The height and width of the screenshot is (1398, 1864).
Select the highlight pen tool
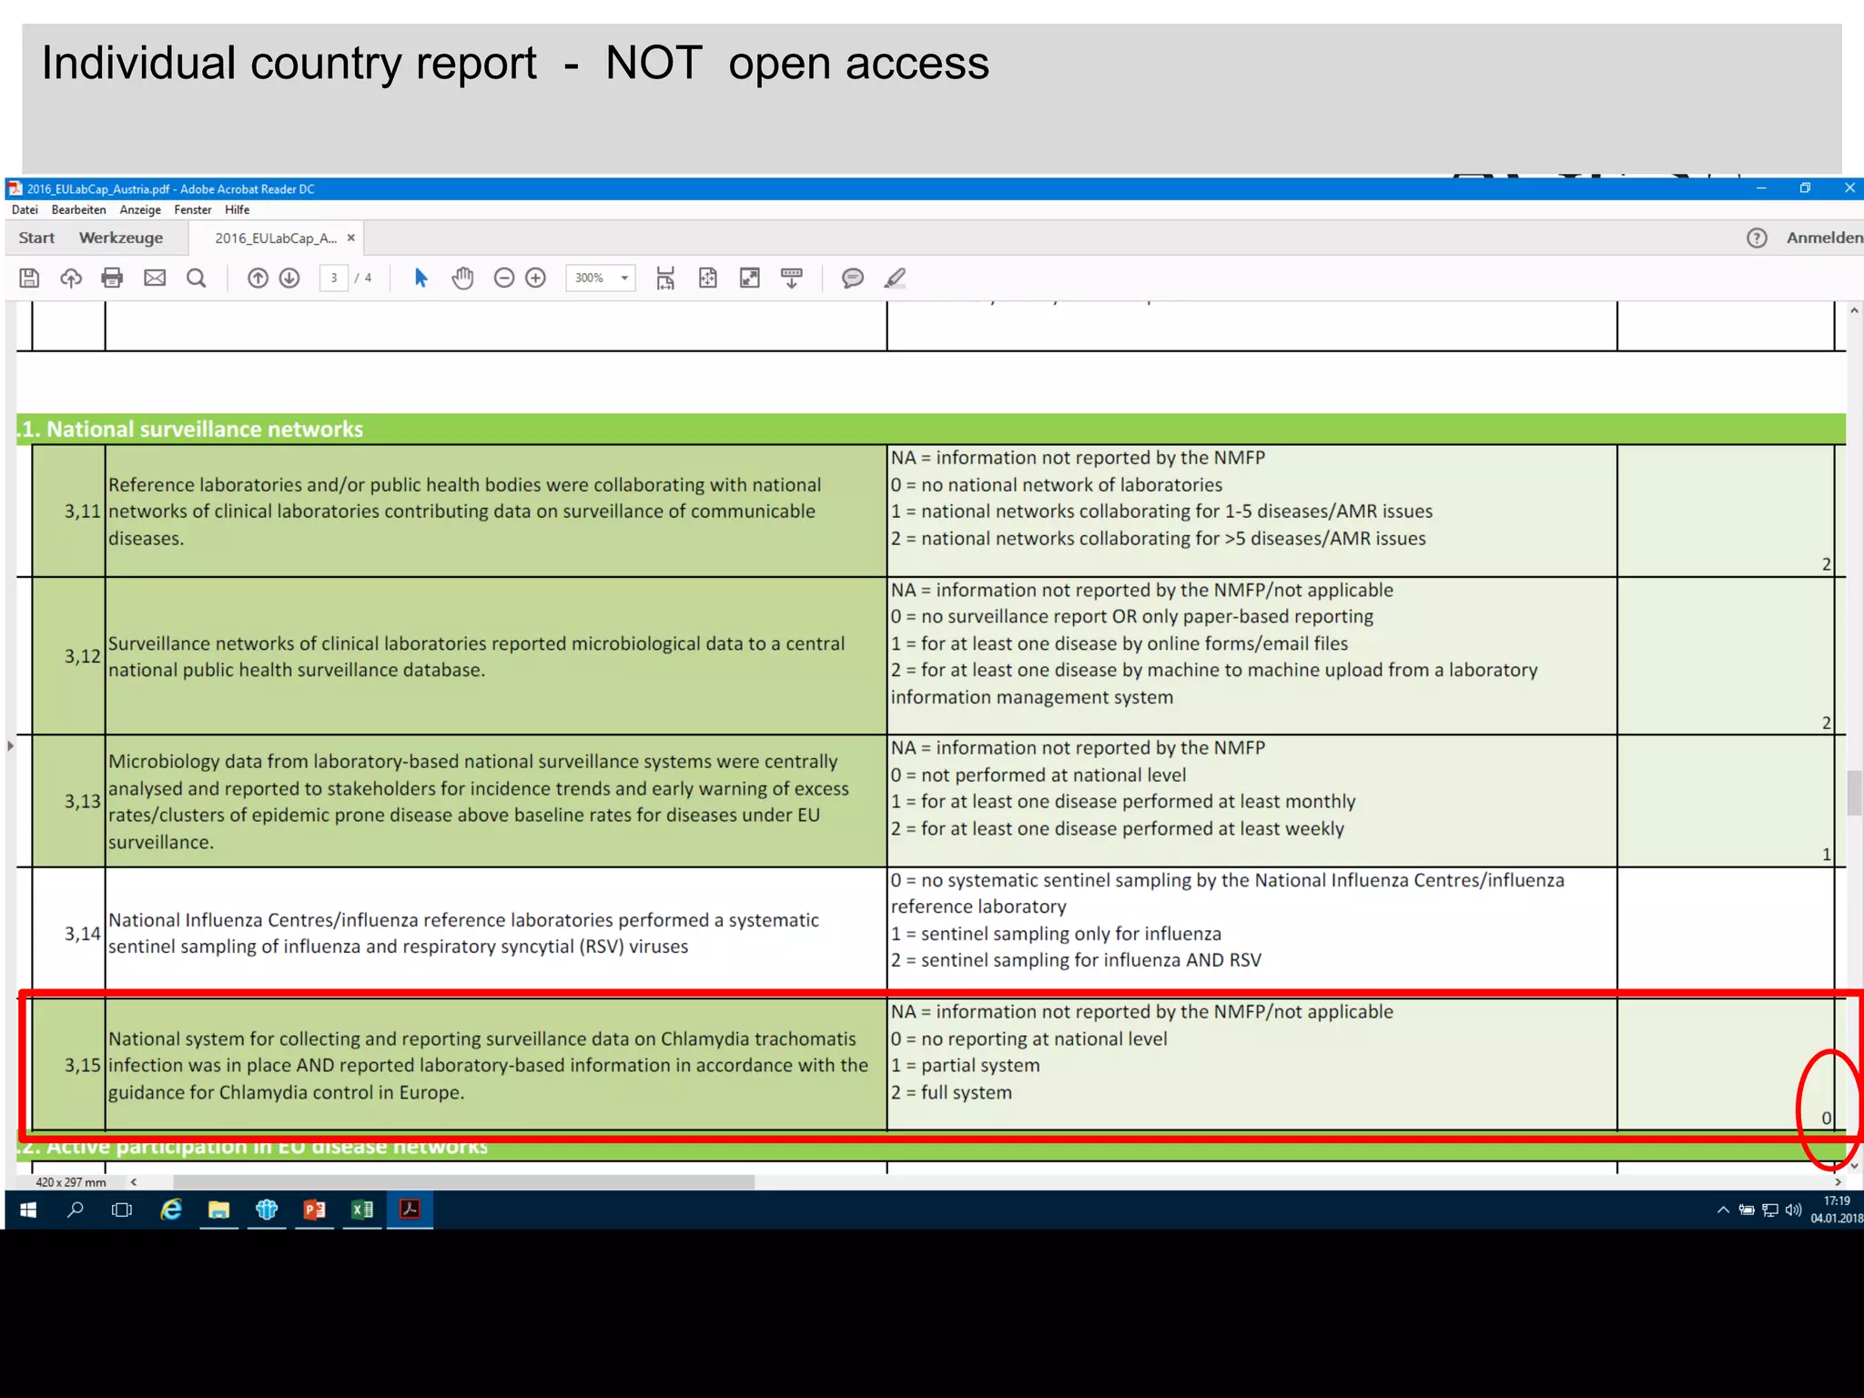(x=895, y=278)
